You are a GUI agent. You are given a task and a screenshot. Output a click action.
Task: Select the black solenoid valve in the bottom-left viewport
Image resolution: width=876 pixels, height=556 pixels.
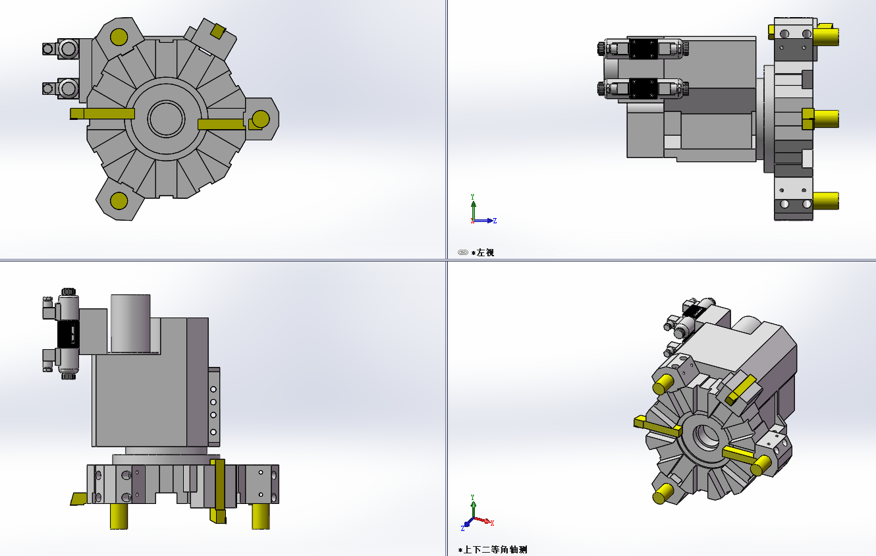[x=68, y=333]
